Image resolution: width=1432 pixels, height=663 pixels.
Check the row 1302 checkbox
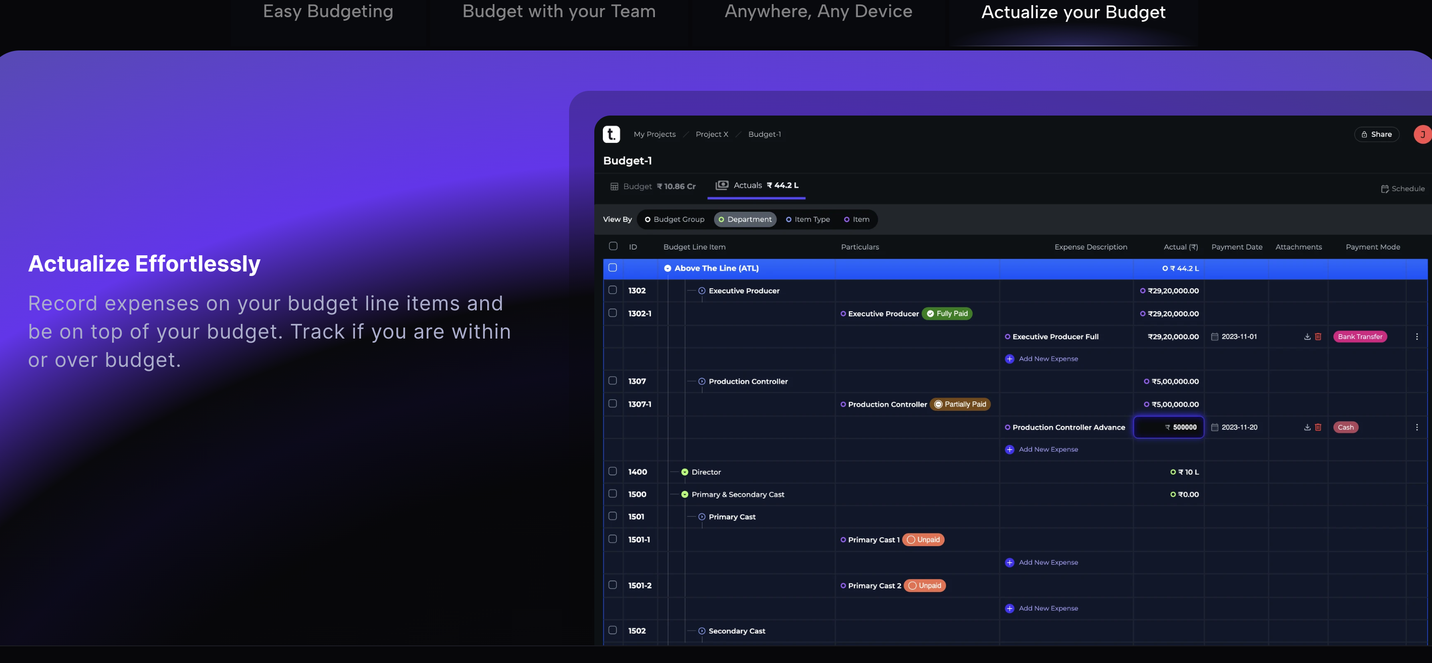(612, 290)
